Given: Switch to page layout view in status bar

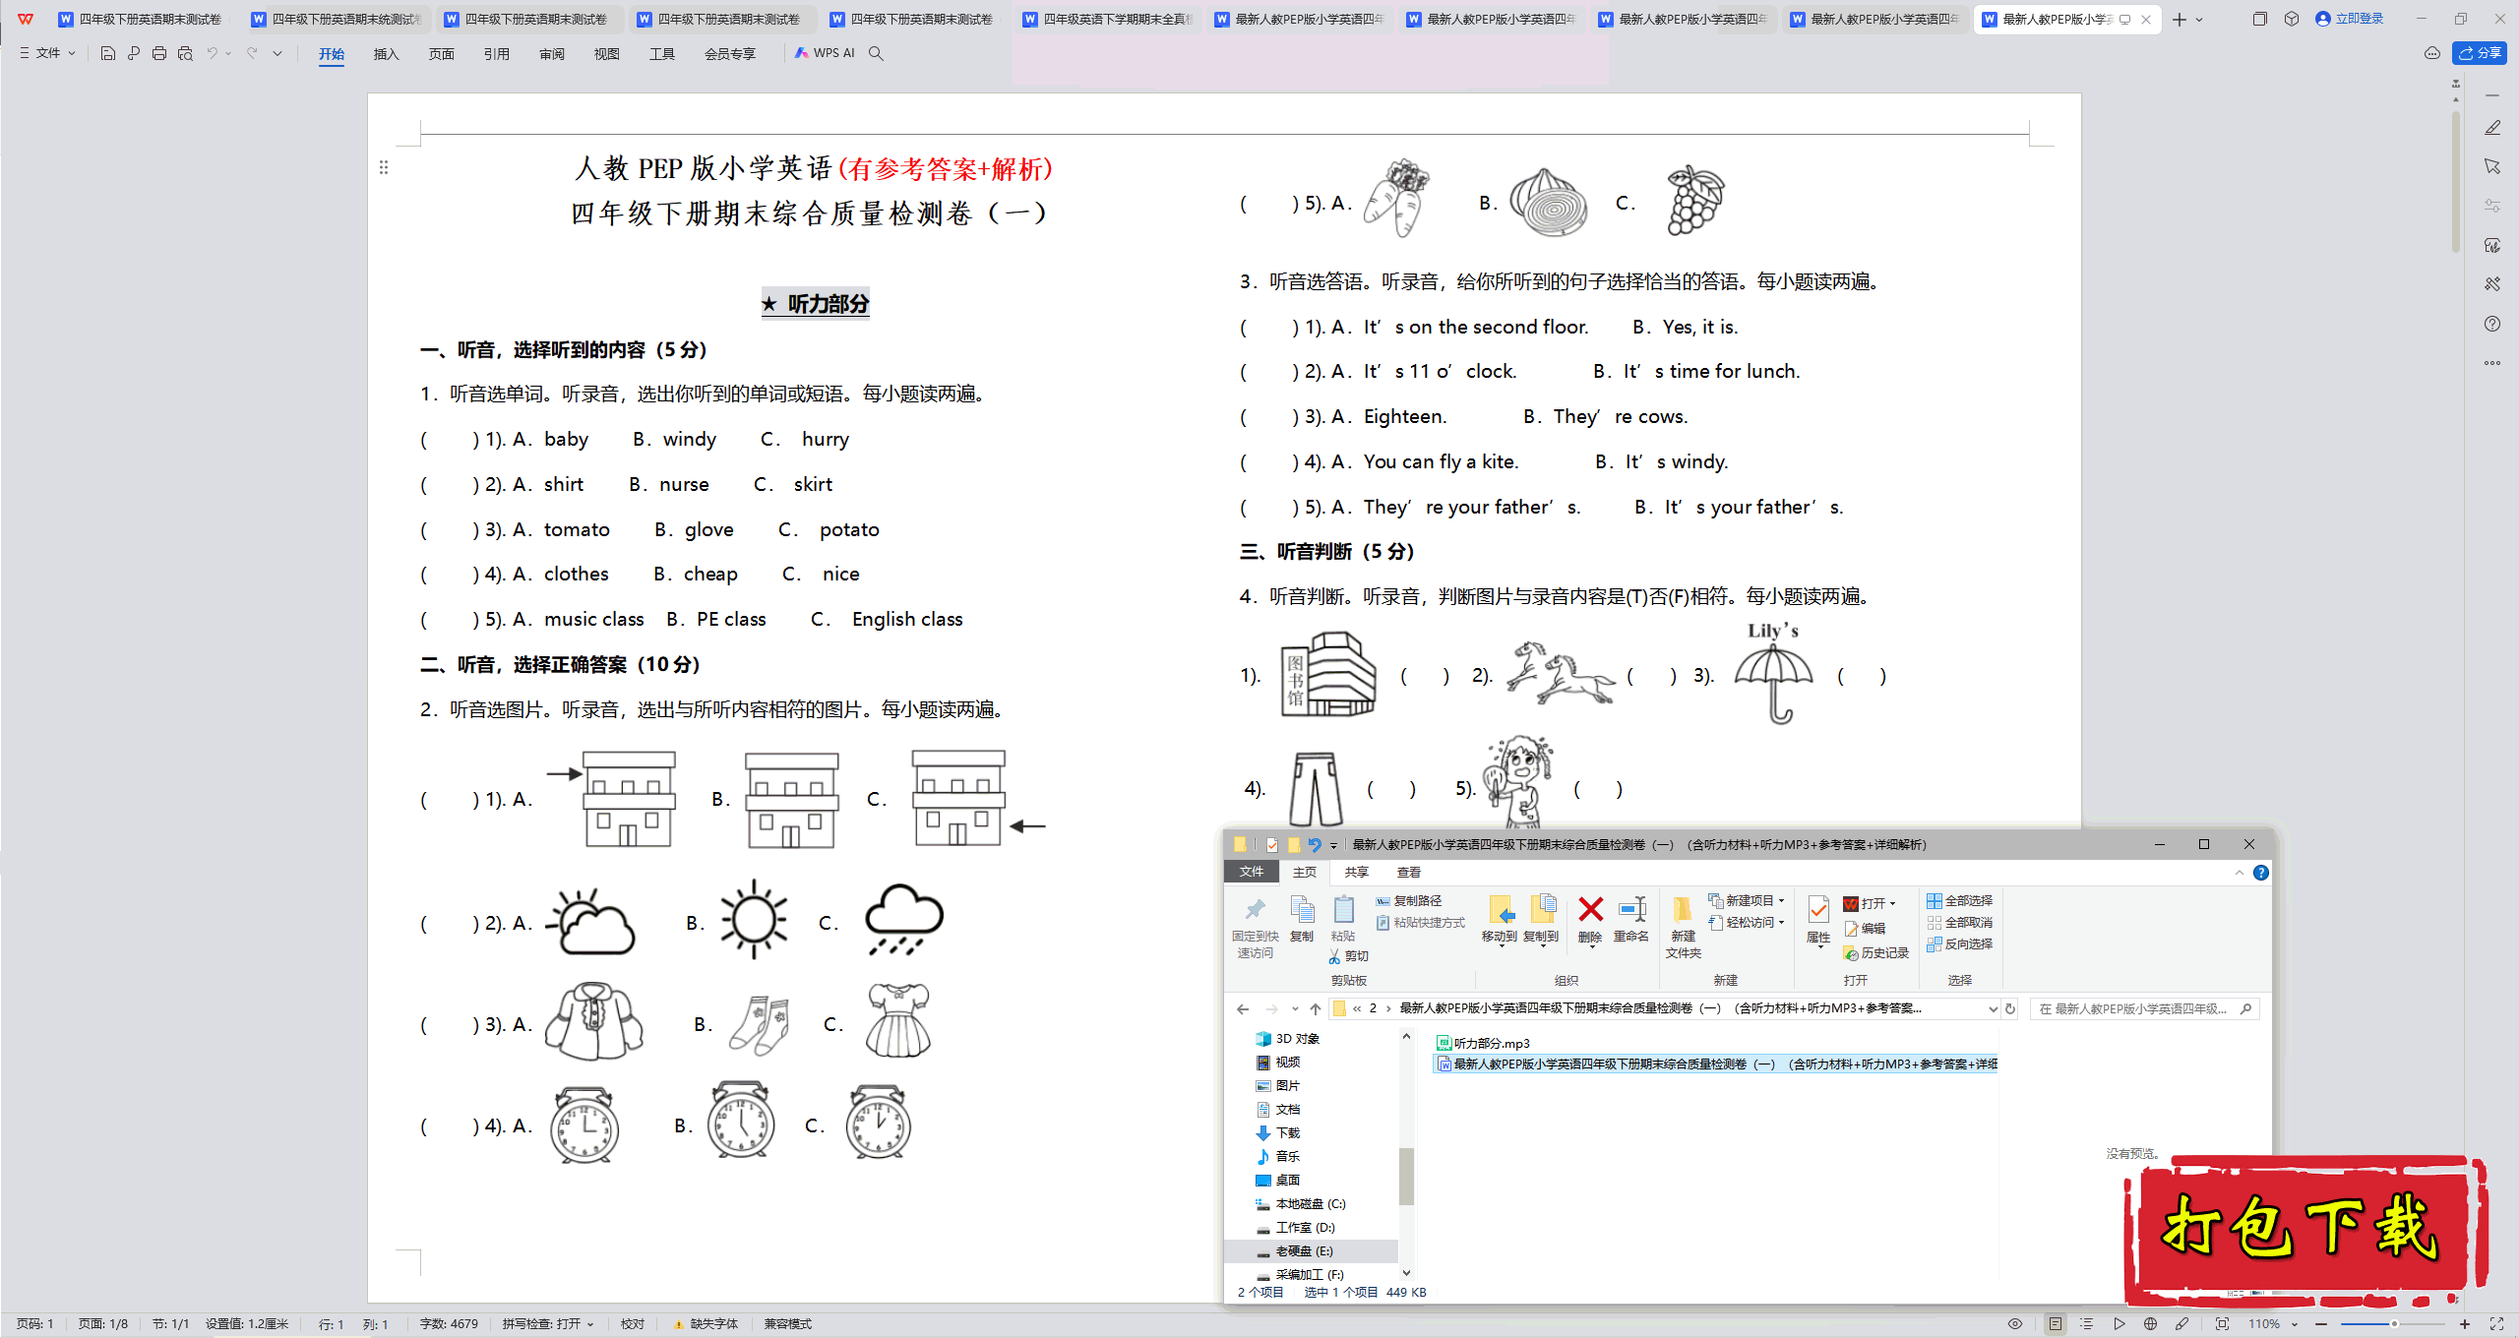Looking at the screenshot, I should 2055,1324.
